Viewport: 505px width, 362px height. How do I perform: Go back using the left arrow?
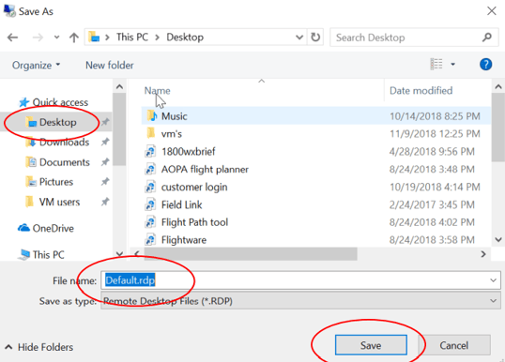[x=12, y=38]
